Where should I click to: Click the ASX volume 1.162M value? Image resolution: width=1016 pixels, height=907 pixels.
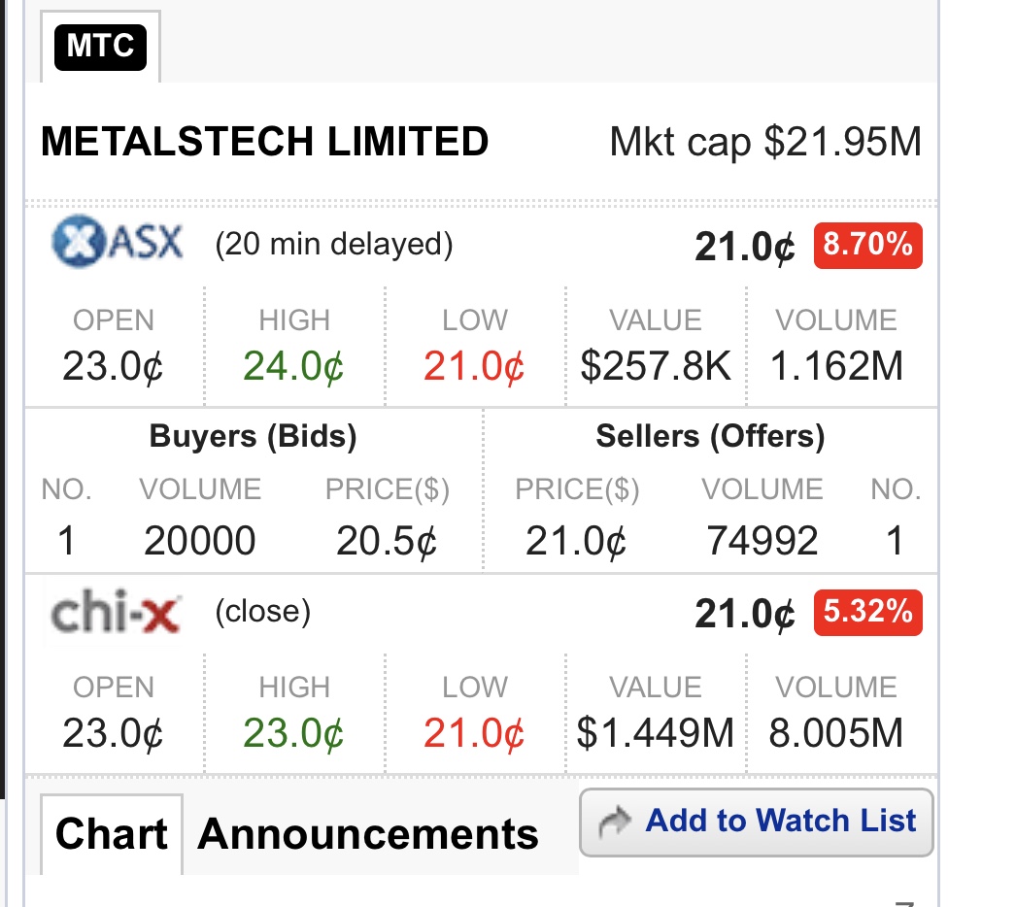click(836, 366)
